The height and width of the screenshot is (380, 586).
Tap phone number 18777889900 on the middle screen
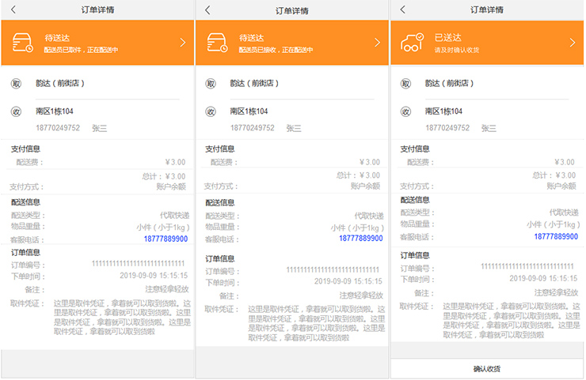point(360,238)
